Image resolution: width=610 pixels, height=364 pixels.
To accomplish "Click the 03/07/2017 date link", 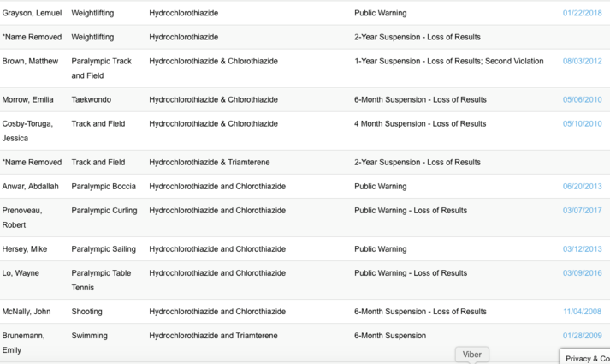I will pos(582,211).
